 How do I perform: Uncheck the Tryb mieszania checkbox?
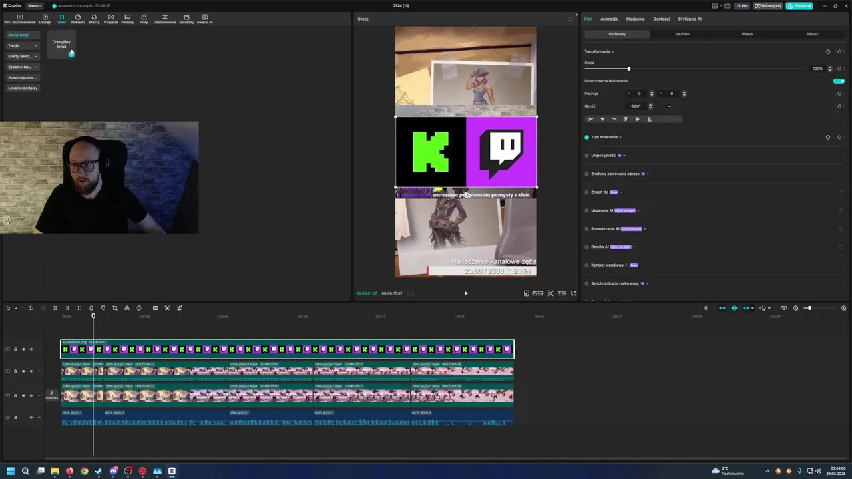pyautogui.click(x=586, y=137)
